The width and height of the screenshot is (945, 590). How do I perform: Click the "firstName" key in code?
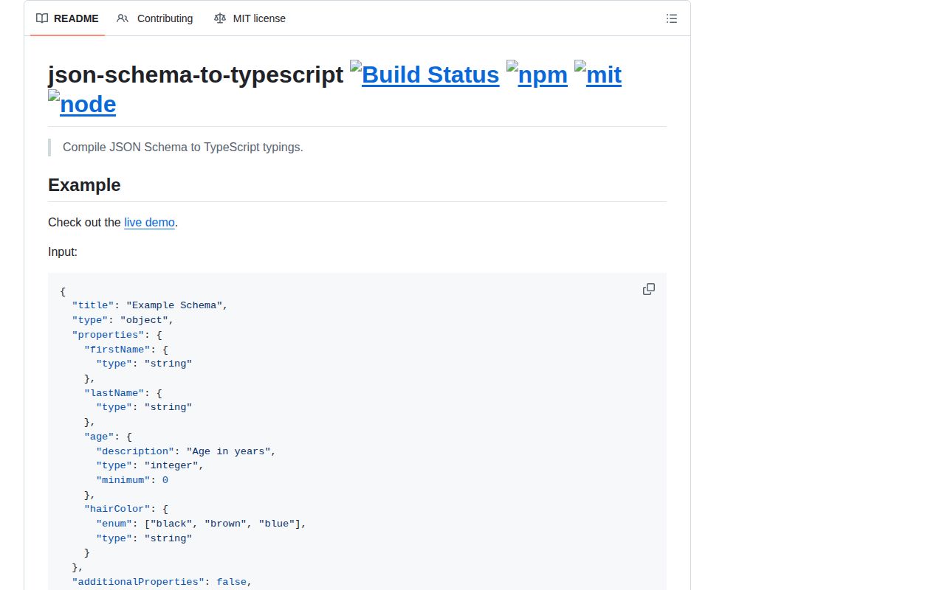click(x=117, y=349)
